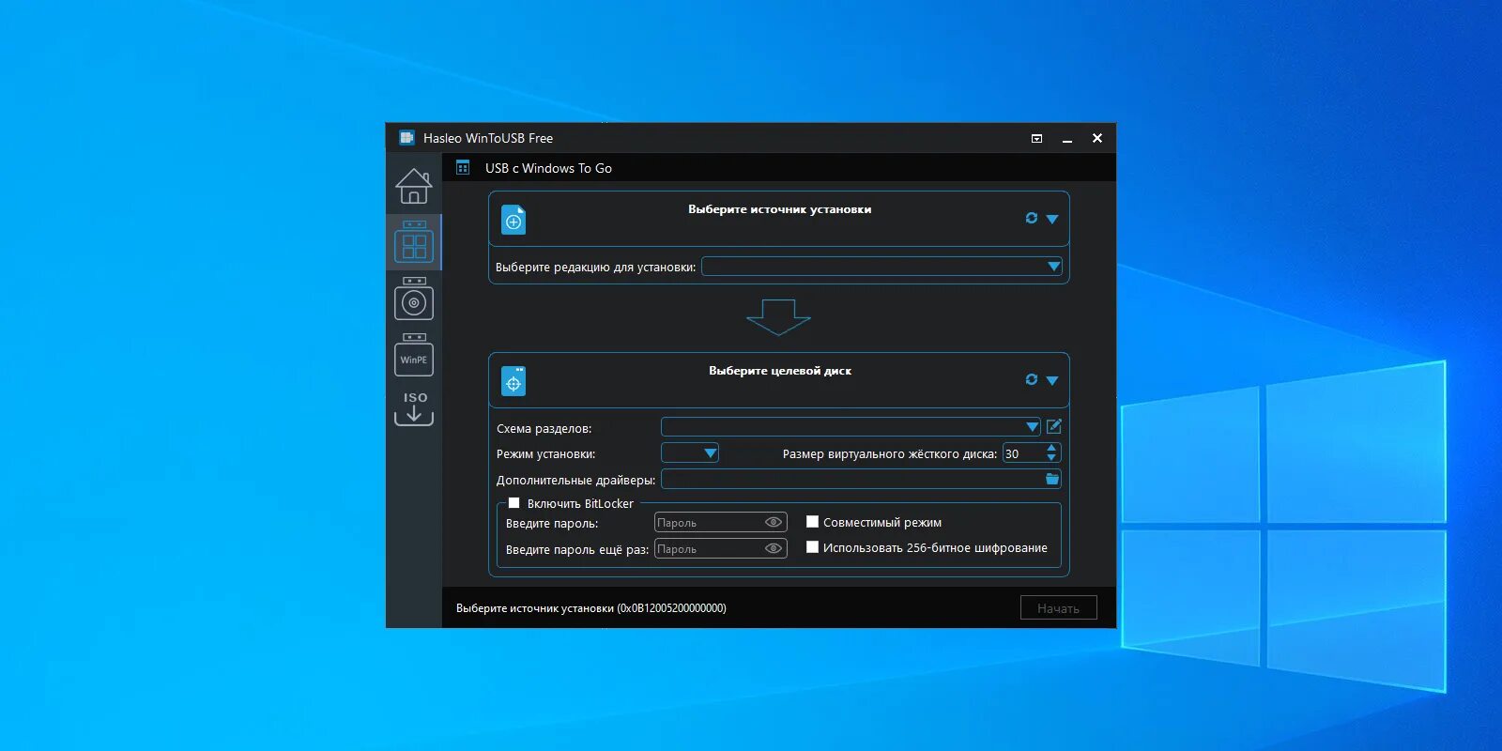This screenshot has height=751, width=1502.
Task: Minimize the WinToUSB window
Action: [x=1067, y=139]
